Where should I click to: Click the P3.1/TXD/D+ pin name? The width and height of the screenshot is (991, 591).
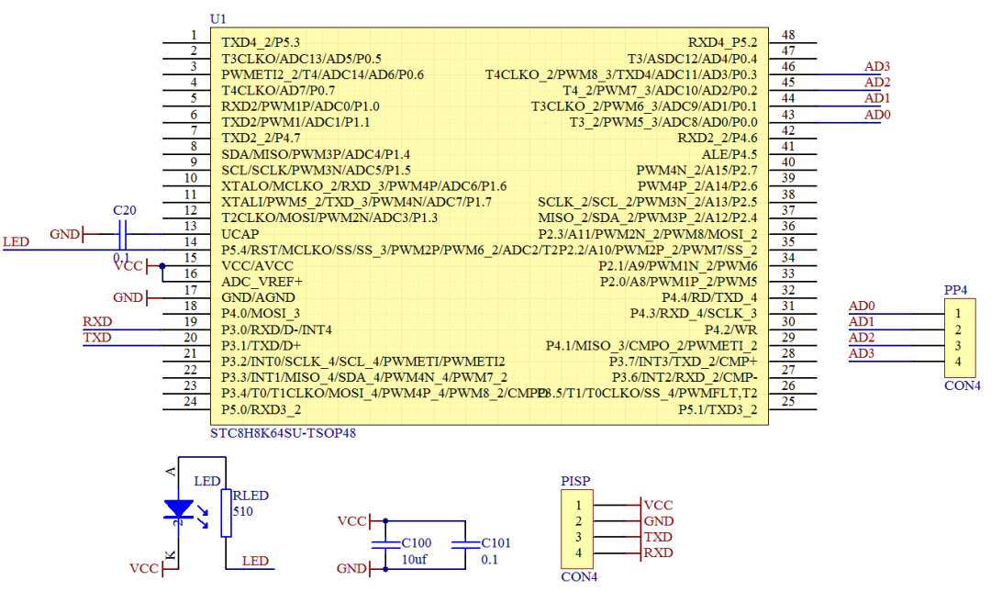point(261,346)
